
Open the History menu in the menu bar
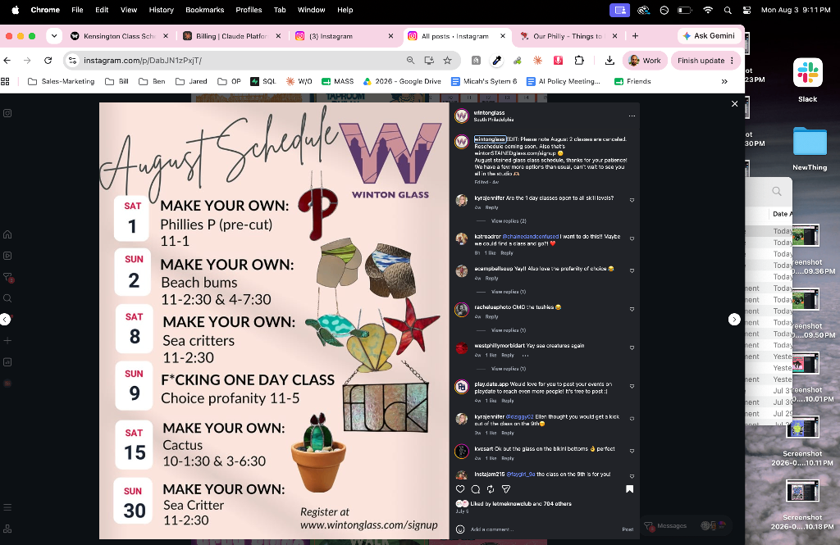coord(162,10)
